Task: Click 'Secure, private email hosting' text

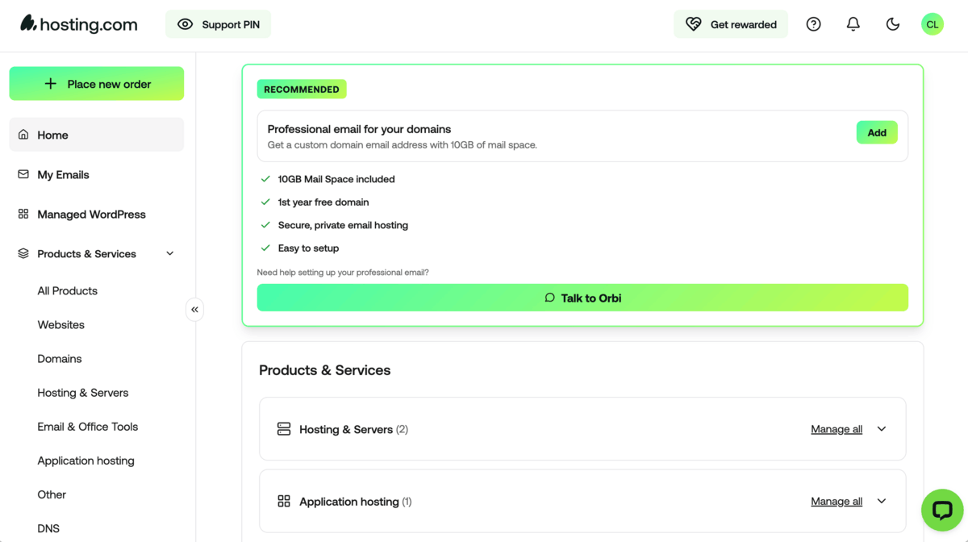Action: 343,225
